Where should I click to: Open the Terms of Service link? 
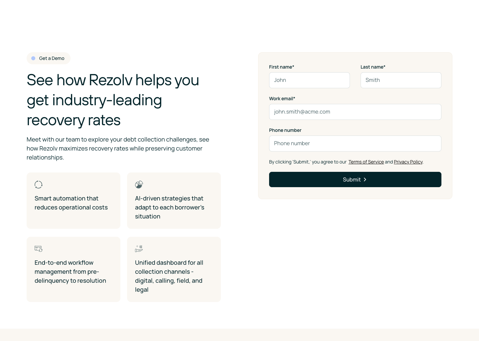366,162
